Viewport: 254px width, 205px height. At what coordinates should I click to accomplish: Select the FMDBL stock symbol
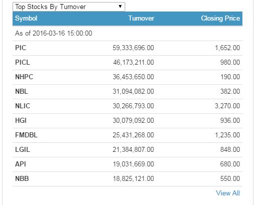[x=26, y=135]
